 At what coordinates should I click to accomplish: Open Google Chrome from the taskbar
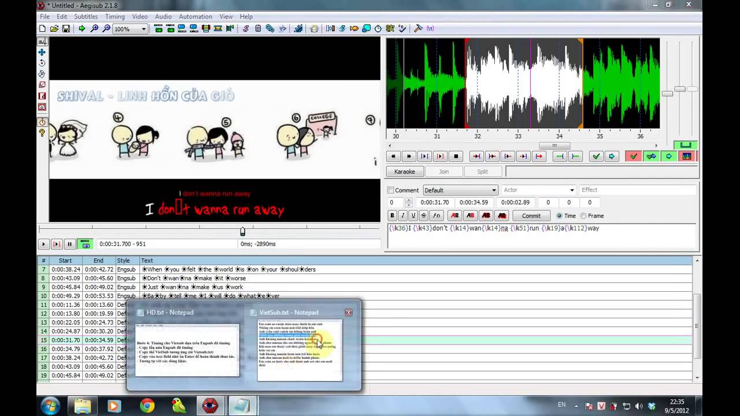147,406
